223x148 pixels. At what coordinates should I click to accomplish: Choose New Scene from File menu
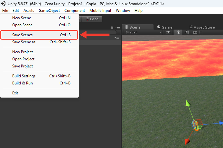coord(39,18)
